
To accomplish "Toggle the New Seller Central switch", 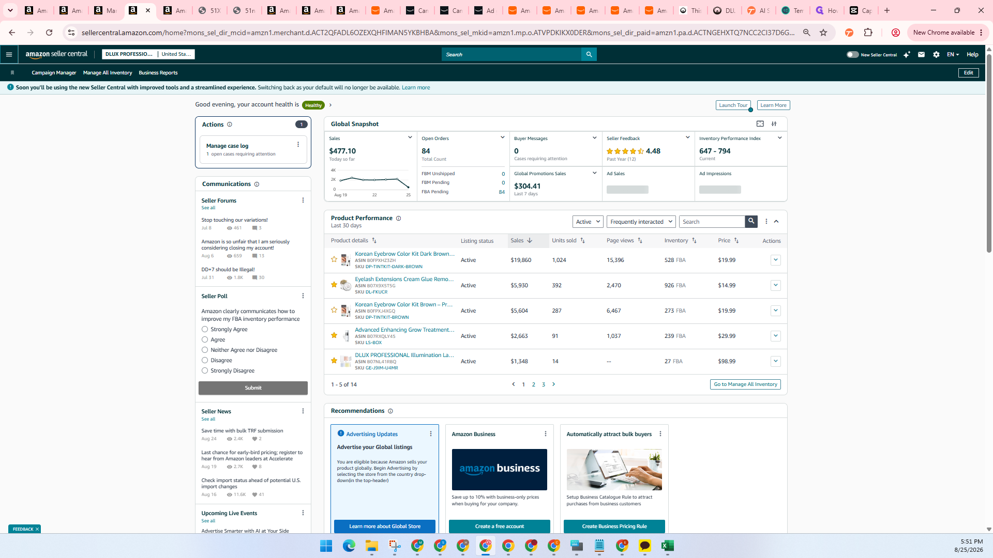I will click(x=852, y=55).
